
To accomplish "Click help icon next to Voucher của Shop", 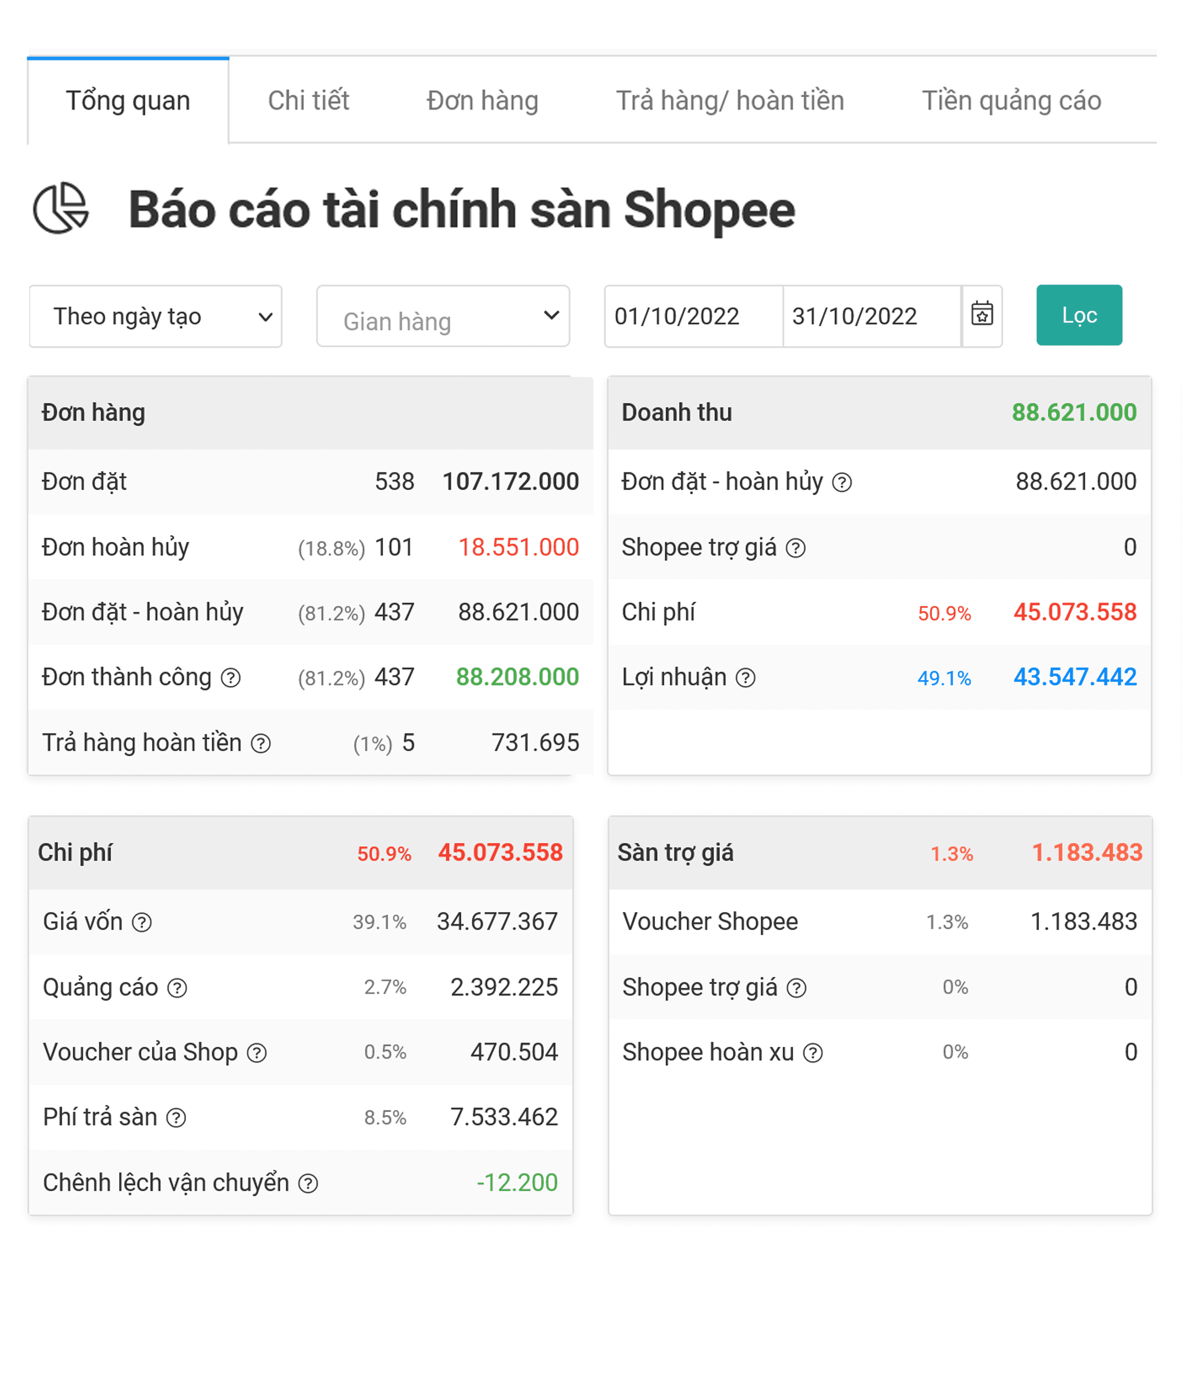I will click(x=256, y=1053).
